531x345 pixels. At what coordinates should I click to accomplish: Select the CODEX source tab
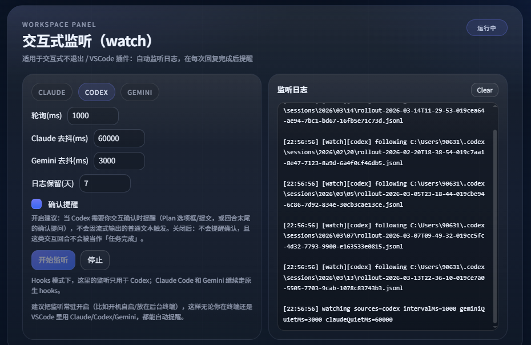click(96, 92)
